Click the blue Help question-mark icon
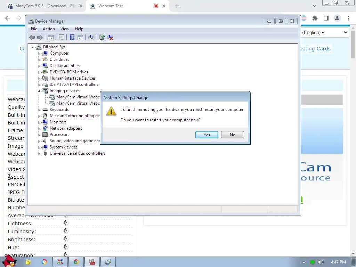356x267 pixels. tap(72, 37)
